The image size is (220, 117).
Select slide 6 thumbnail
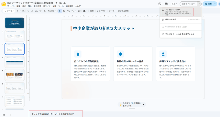(x=15, y=88)
